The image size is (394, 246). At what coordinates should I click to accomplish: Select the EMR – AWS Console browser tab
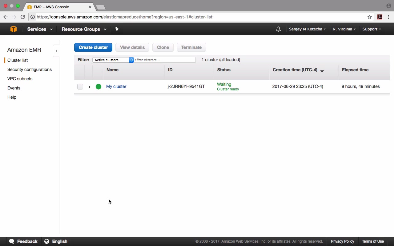[59, 7]
